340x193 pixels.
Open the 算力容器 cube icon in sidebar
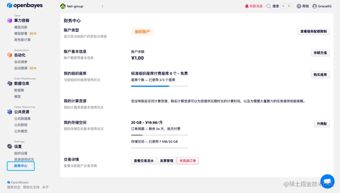click(10, 20)
